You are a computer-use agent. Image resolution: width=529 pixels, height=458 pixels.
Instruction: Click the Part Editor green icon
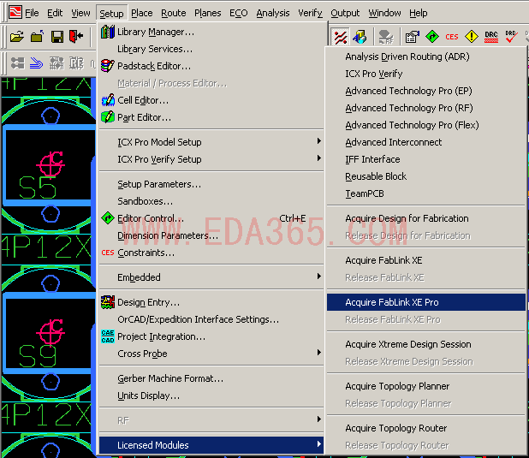click(x=108, y=117)
